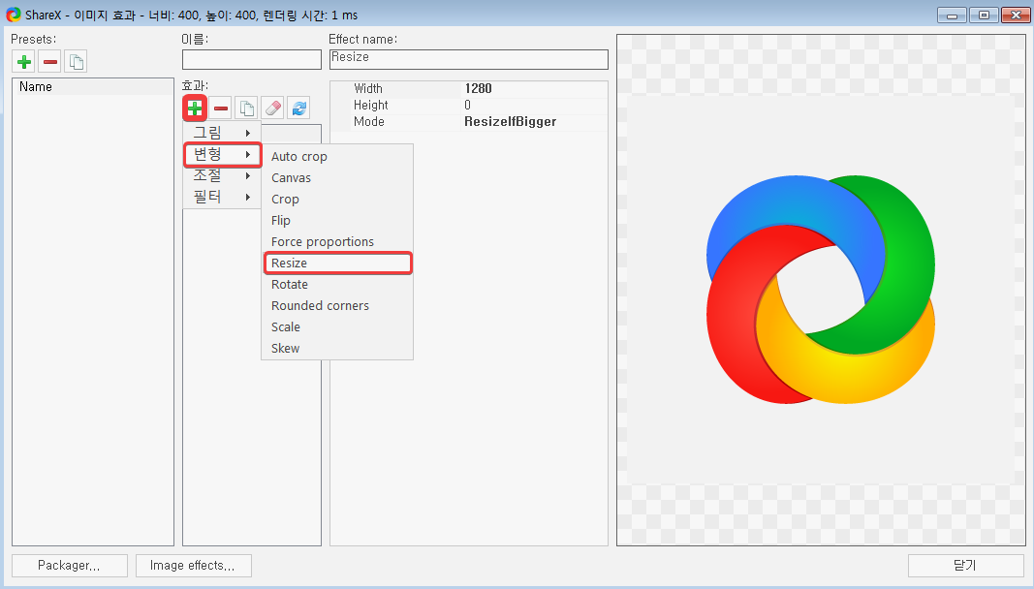1034x589 pixels.
Task: Select the Width property label
Action: tap(368, 88)
